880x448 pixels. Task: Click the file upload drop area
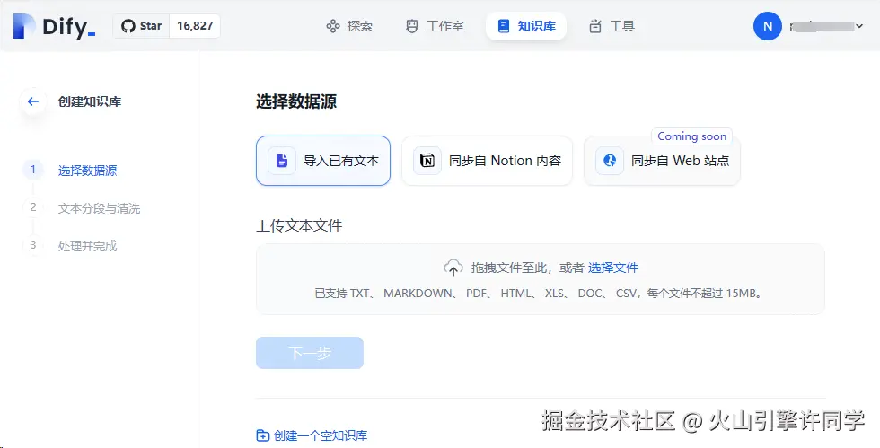[x=541, y=279]
